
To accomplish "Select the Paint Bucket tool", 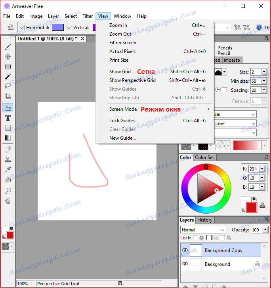I will point(8,179).
